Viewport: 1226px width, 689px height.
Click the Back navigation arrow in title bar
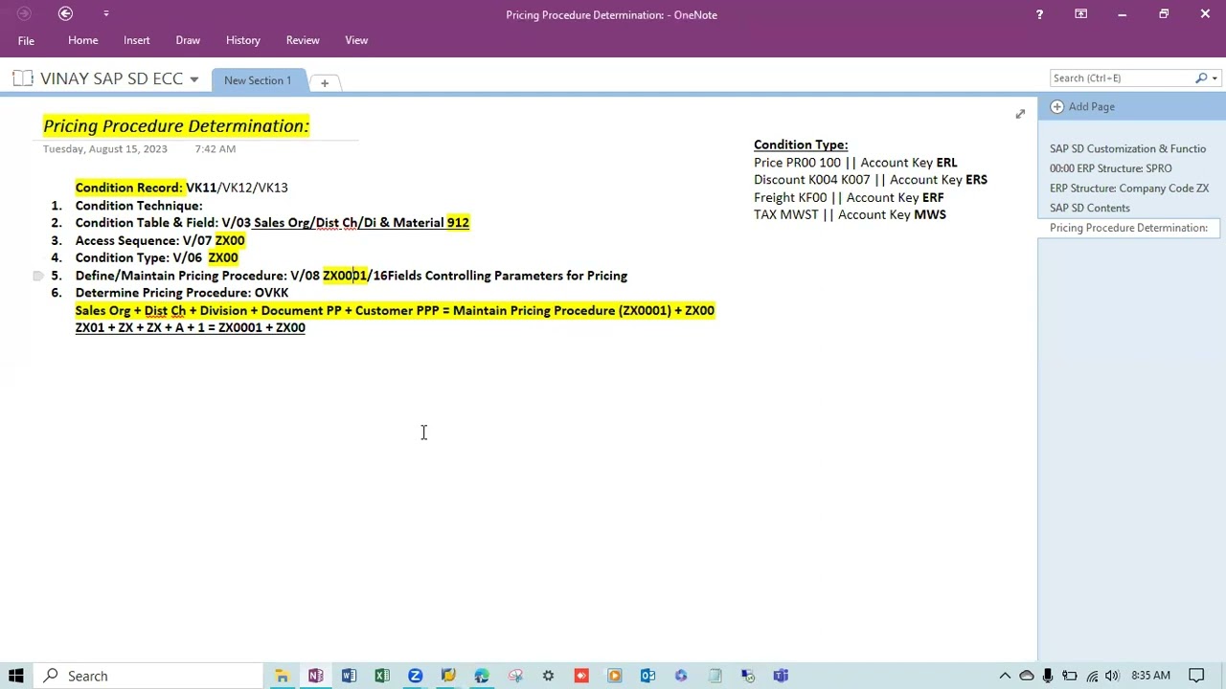pos(65,13)
